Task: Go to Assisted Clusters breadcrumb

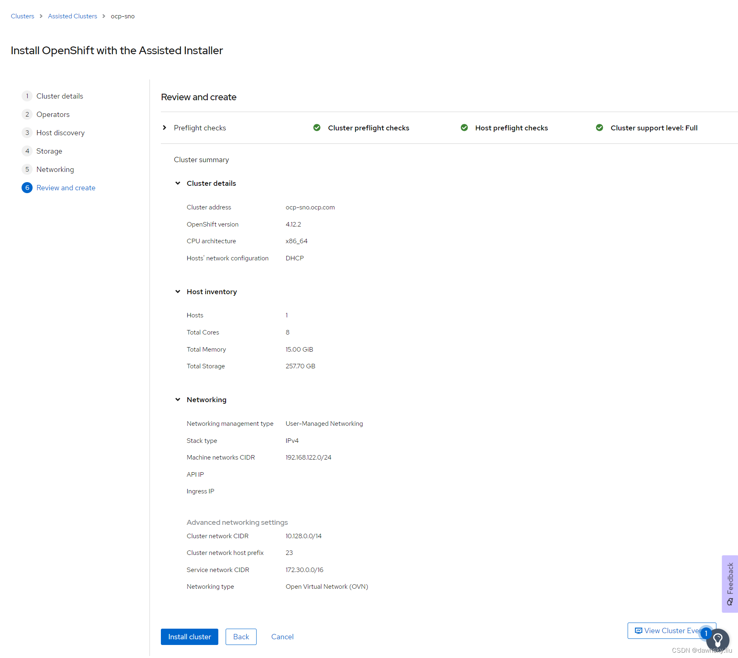Action: click(72, 16)
